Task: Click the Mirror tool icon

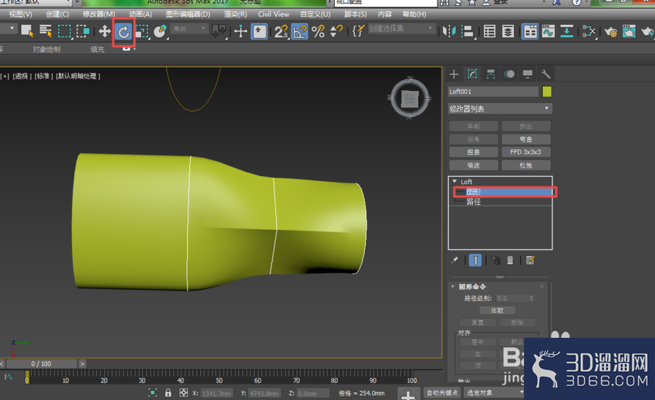Action: point(449,31)
